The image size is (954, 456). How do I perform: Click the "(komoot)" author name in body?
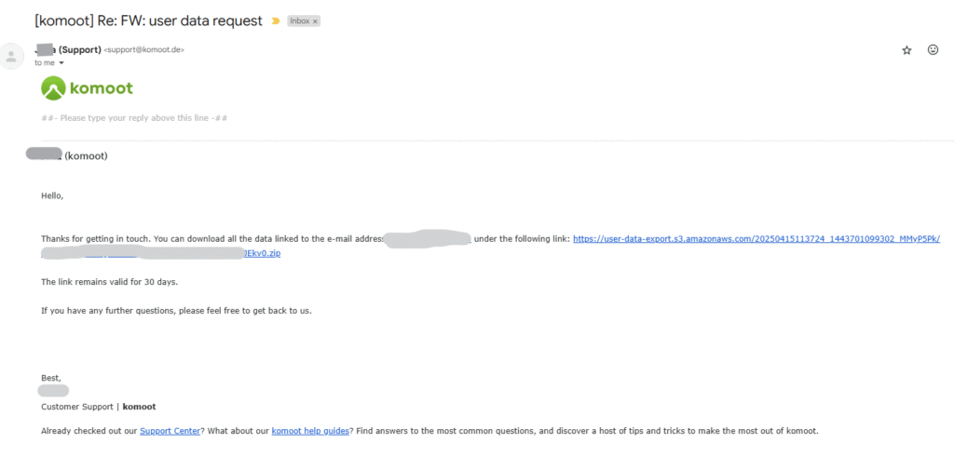[x=86, y=156]
